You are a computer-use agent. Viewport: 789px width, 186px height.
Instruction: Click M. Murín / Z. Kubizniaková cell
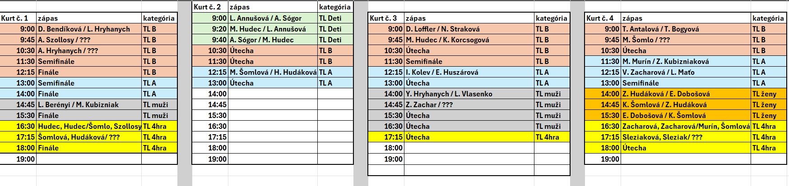point(686,61)
